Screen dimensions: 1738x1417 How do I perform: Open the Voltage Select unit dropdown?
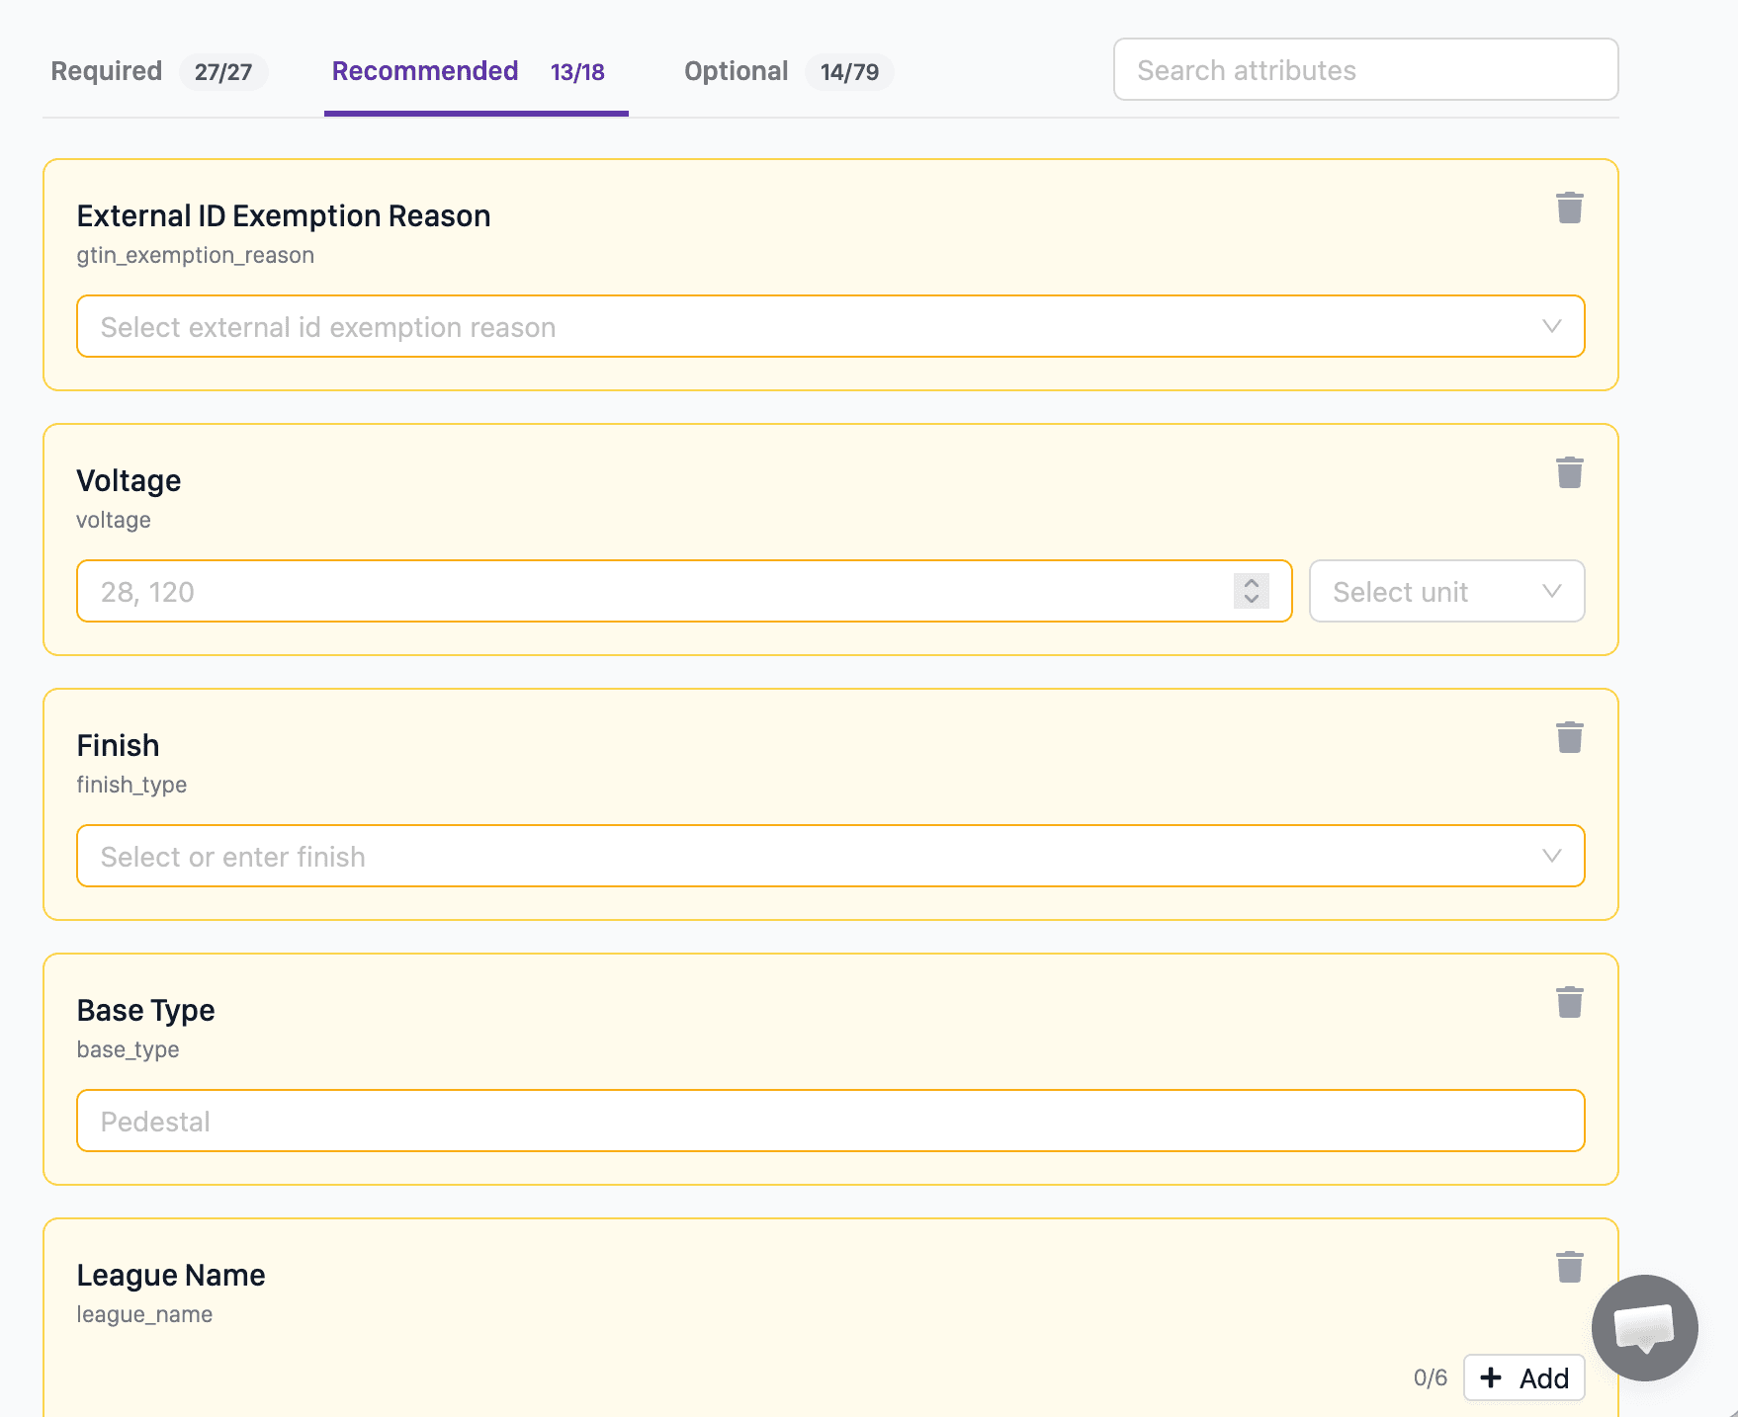(1446, 591)
